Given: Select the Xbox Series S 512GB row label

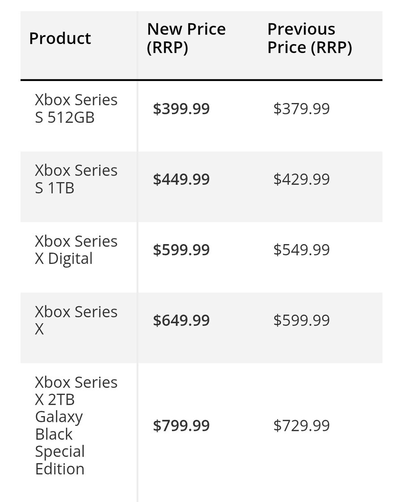Looking at the screenshot, I should pyautogui.click(x=76, y=108).
